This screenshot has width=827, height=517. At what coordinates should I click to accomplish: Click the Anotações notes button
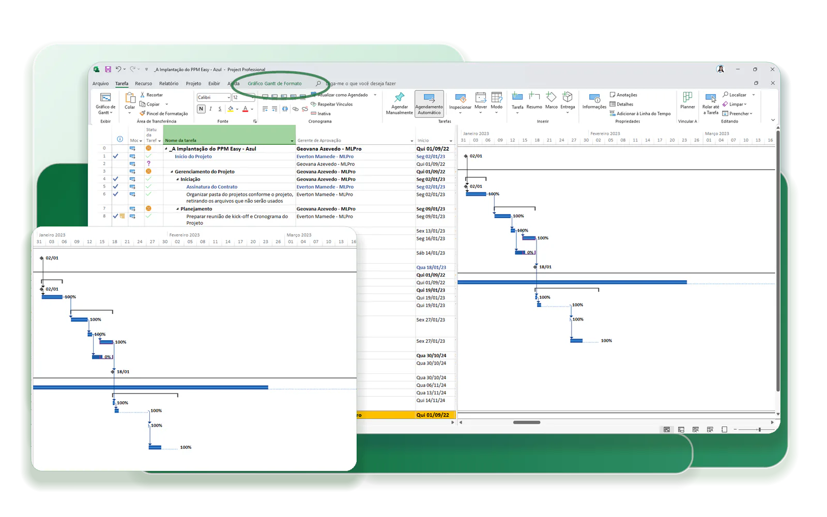click(623, 95)
